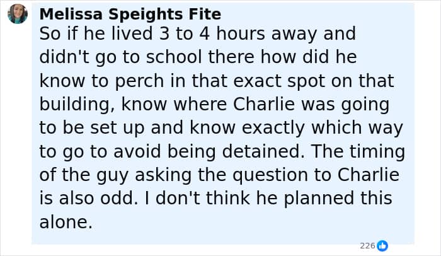Click 'Charlie was going' in the comment
The height and width of the screenshot is (256, 441).
[311, 105]
